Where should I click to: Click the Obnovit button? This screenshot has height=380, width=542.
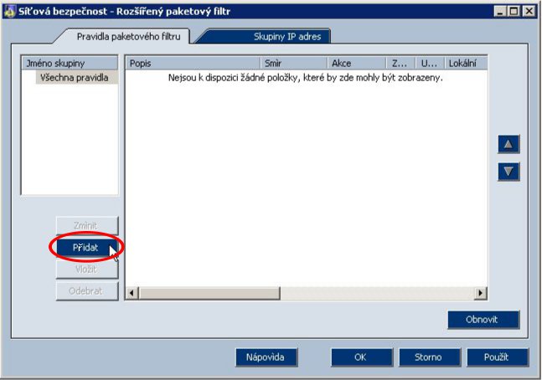tap(483, 320)
